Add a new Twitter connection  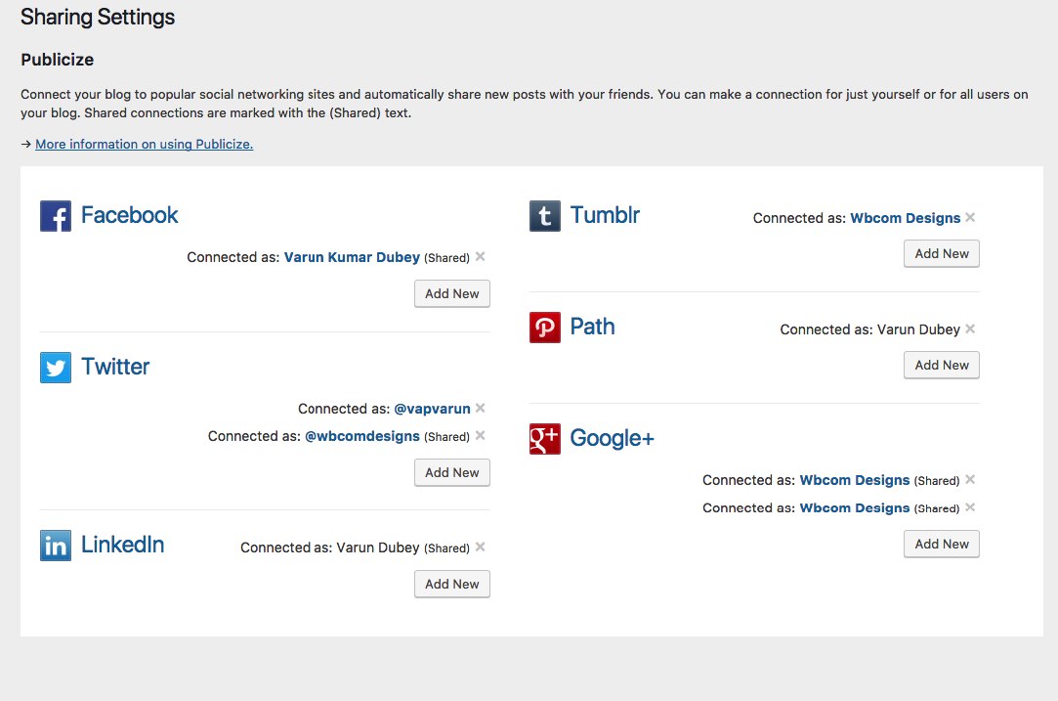(452, 473)
